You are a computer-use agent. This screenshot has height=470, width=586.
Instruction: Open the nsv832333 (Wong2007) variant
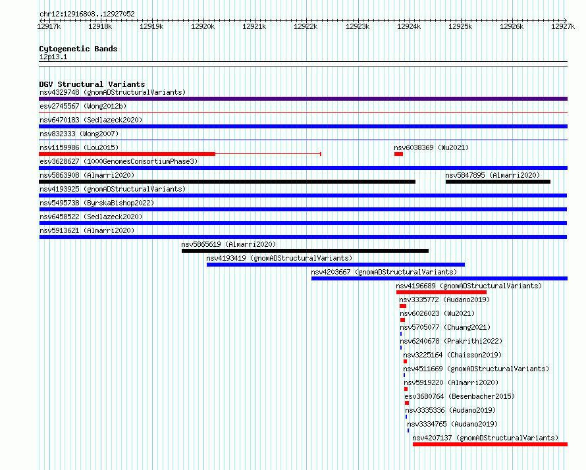point(79,134)
